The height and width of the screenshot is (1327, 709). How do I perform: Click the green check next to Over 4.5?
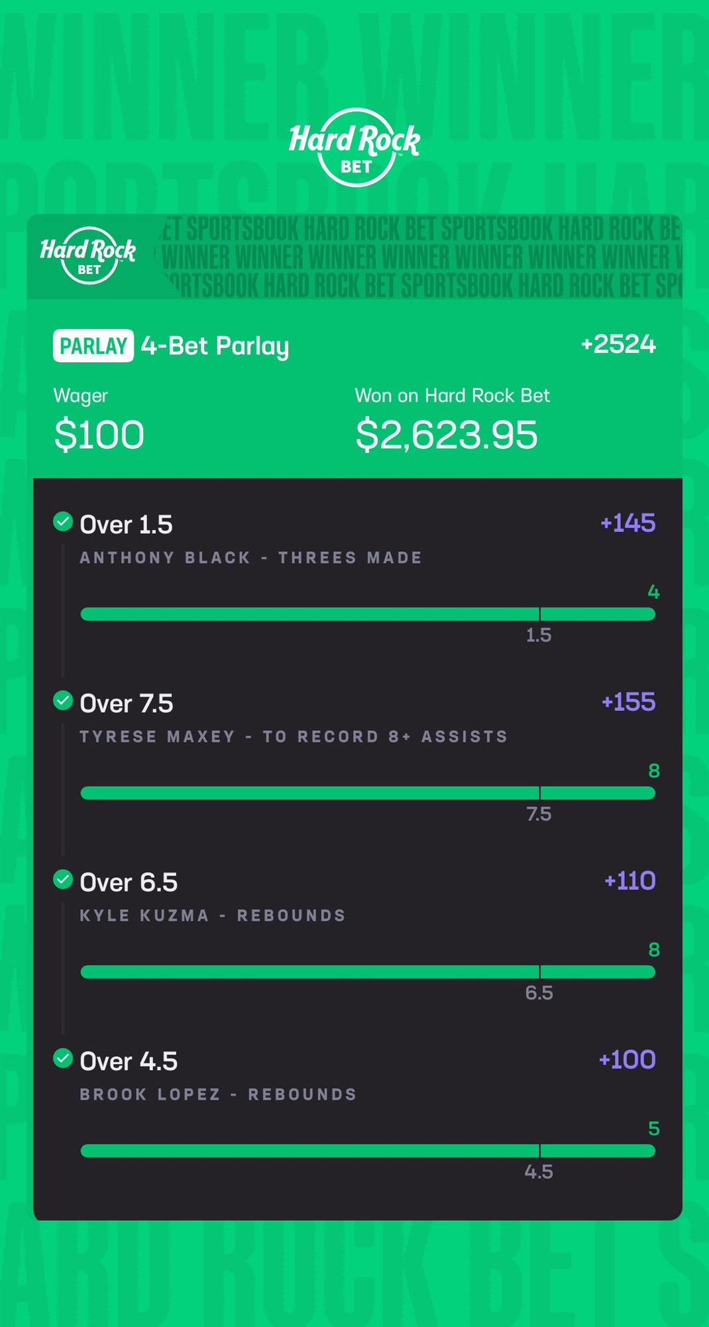(63, 1058)
